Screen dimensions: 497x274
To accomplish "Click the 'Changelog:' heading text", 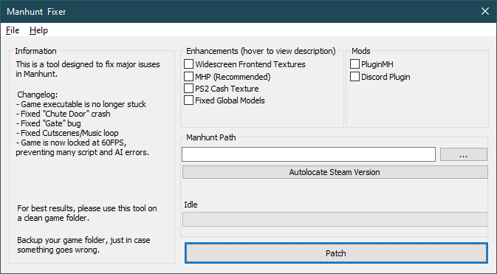I will point(38,95).
